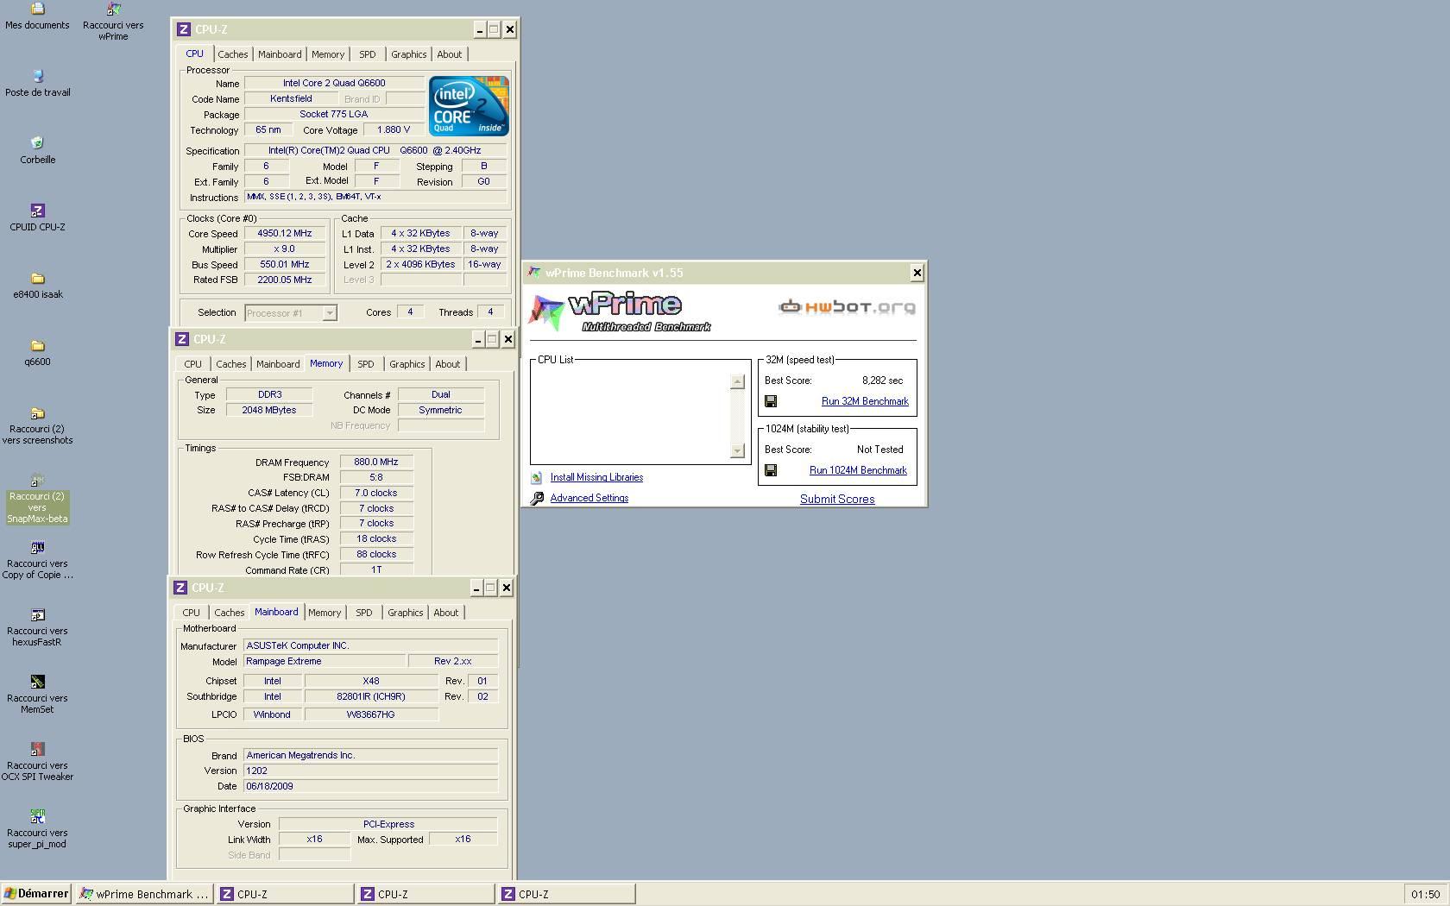
Task: Click the Z icon in Memory CPU-Z title bar
Action: [x=181, y=339]
